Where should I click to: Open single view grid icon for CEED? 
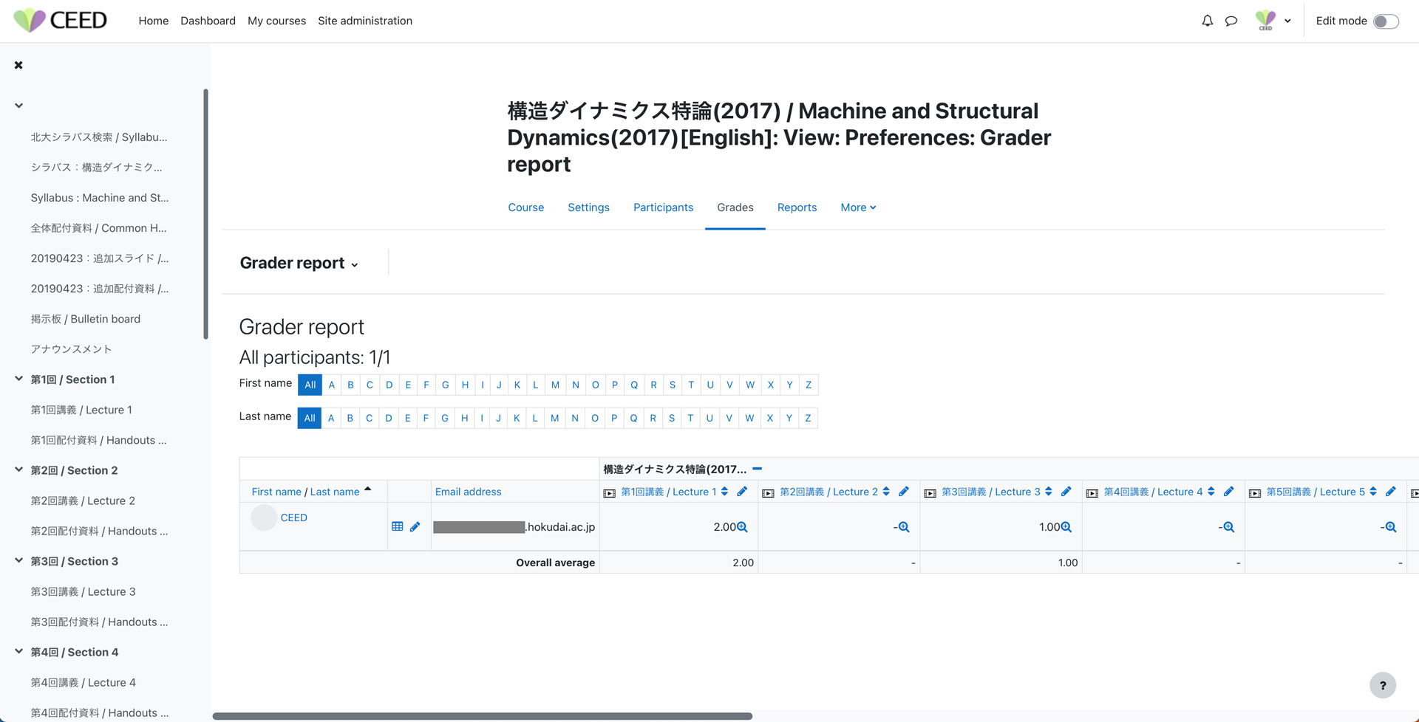pyautogui.click(x=397, y=526)
